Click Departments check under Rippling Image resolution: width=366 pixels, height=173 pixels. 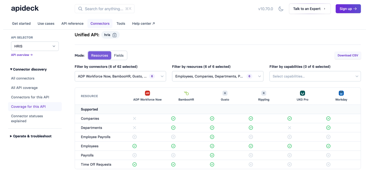point(251,128)
